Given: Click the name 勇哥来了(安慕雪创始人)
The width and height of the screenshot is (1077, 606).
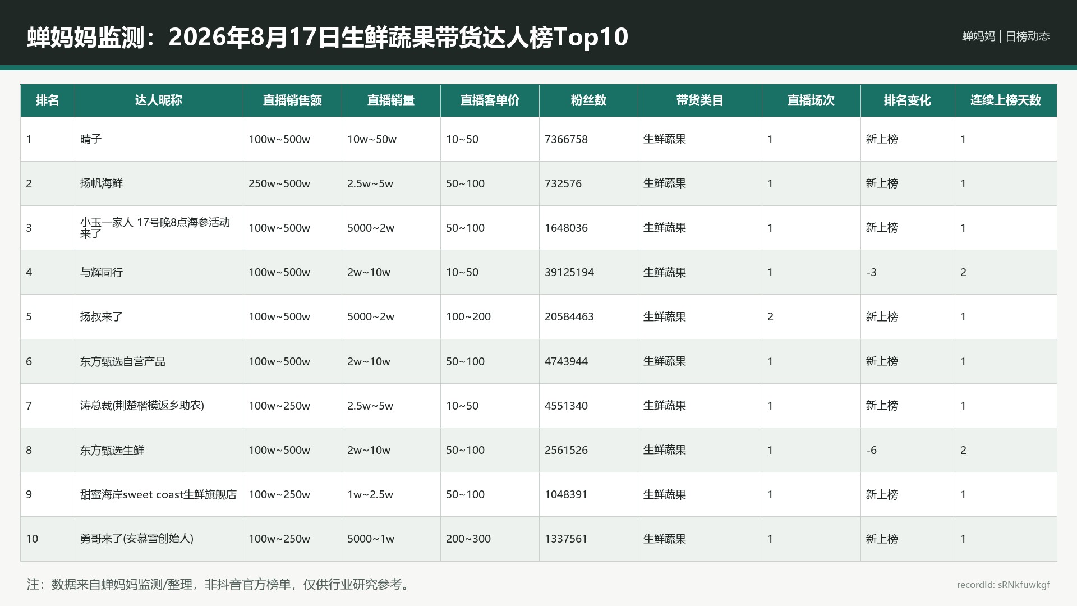Looking at the screenshot, I should (x=137, y=539).
